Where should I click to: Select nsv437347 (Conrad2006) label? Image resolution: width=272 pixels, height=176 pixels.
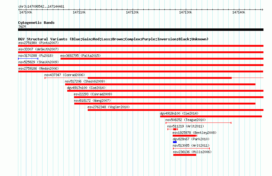tap(64, 75)
